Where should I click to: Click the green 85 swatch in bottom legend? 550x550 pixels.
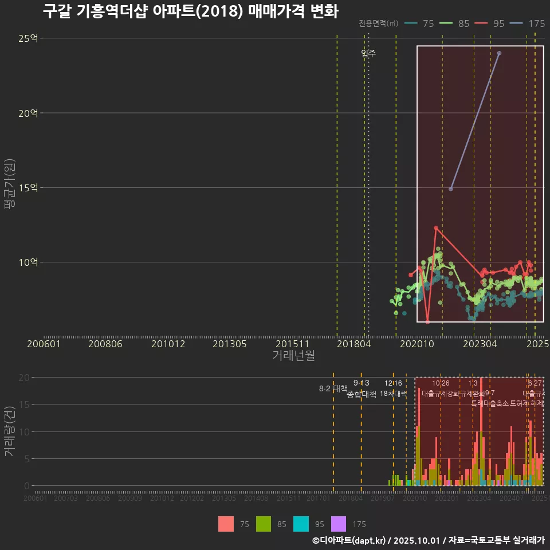tap(264, 524)
